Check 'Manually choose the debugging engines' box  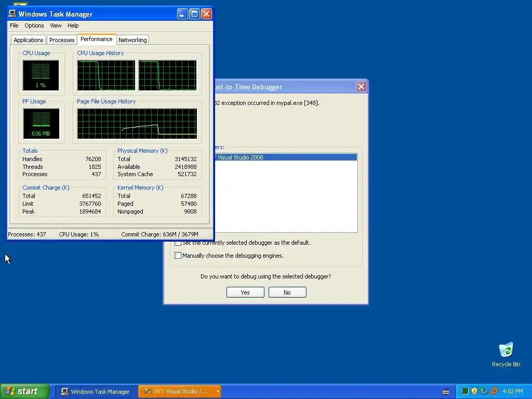pos(178,256)
